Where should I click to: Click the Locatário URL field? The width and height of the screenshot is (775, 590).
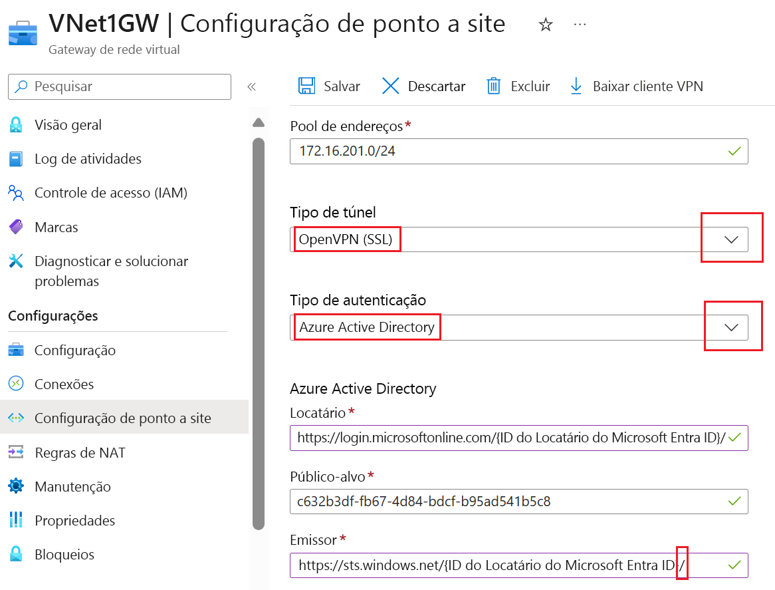tap(519, 438)
